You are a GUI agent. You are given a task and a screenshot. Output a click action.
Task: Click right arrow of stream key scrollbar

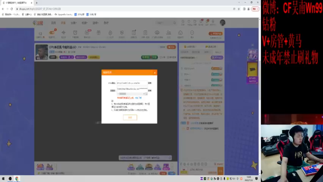pyautogui.click(x=144, y=94)
